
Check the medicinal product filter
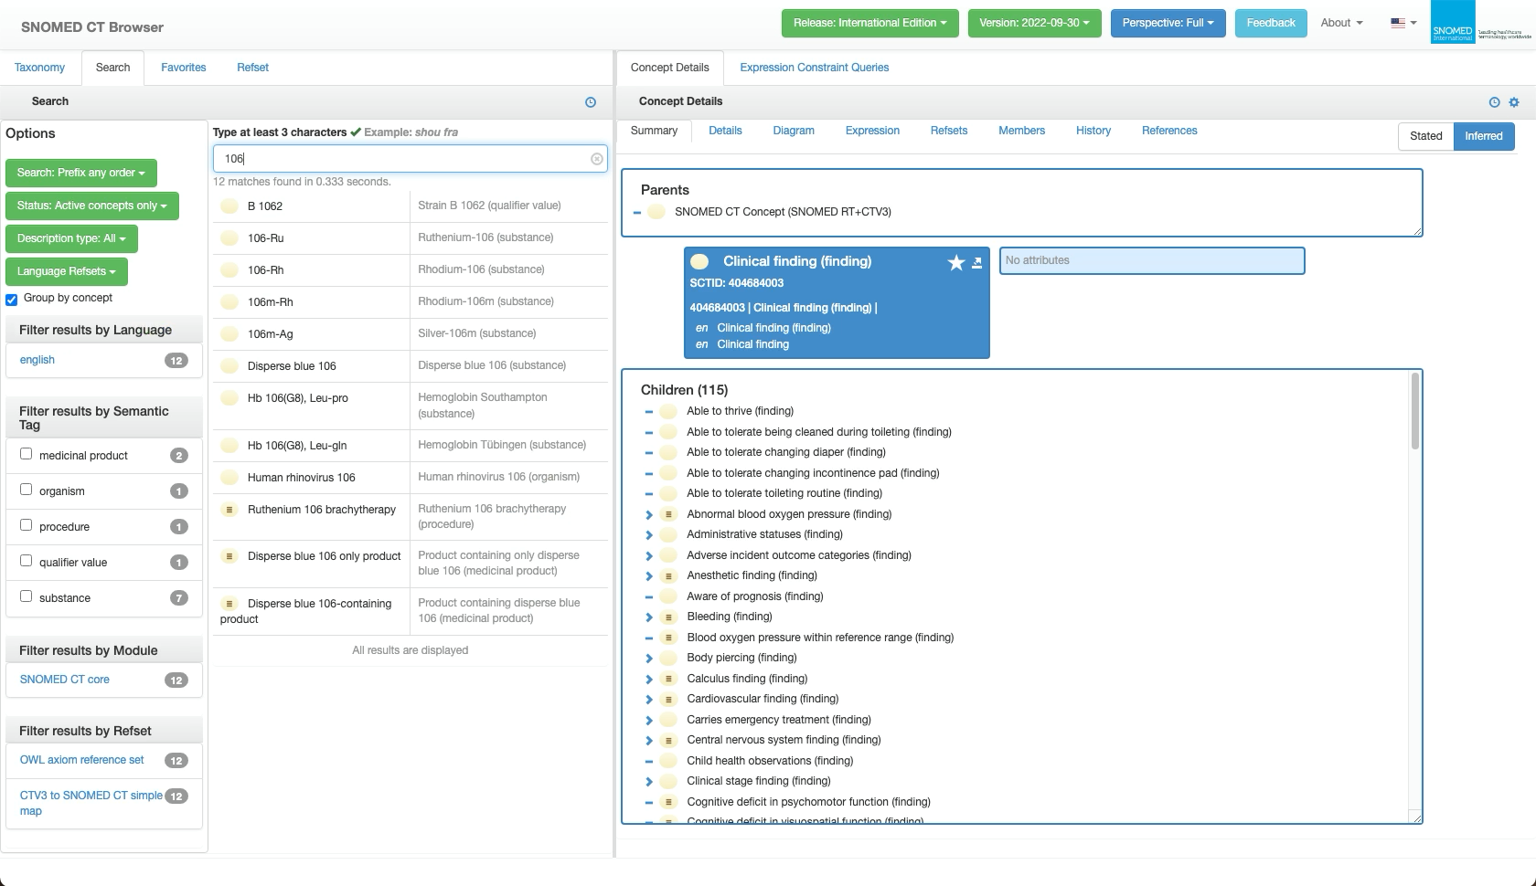[x=27, y=454]
